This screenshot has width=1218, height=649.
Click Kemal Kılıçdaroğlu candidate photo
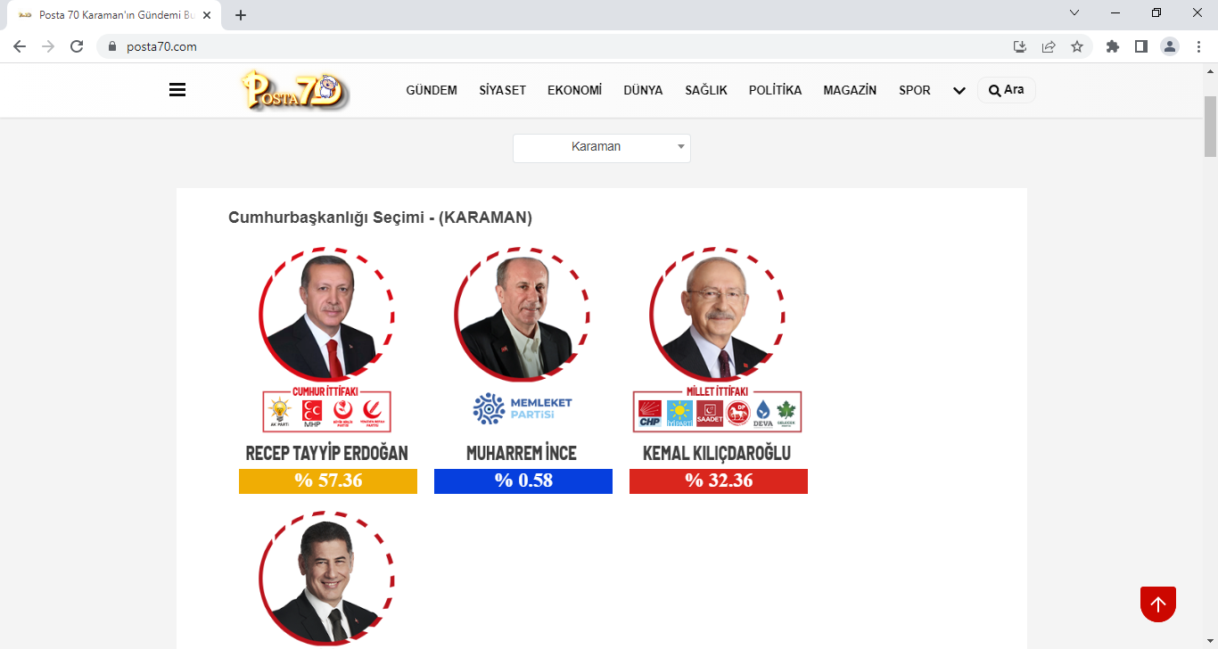[x=718, y=315]
